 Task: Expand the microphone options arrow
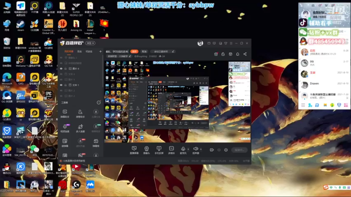[x=188, y=149]
